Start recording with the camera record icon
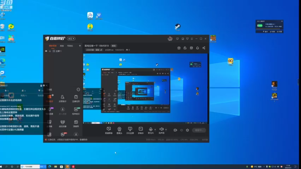 [x=175, y=130]
